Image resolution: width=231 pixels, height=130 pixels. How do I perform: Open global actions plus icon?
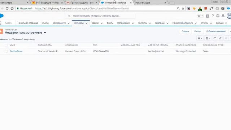pos(208,16)
